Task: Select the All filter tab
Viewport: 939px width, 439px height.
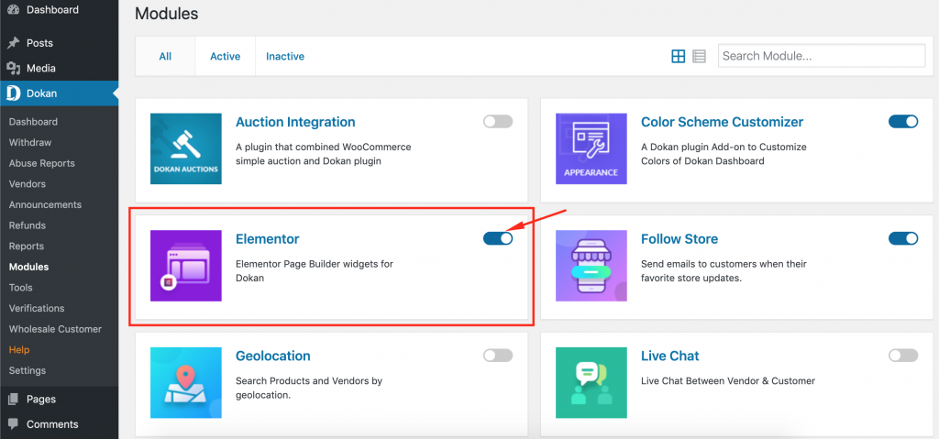Action: 165,56
